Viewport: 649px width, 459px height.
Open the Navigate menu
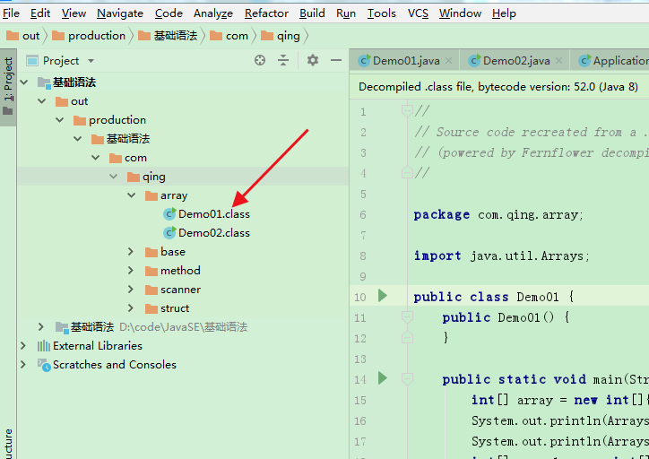pyautogui.click(x=120, y=13)
